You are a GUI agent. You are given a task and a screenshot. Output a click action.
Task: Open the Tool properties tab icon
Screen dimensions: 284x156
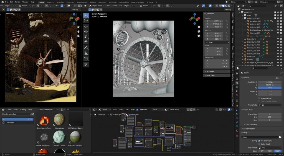coord(237,73)
